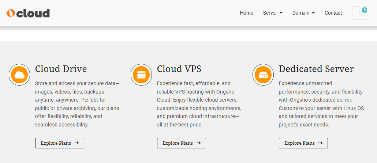Click the Cloud Drive heading

61,69
